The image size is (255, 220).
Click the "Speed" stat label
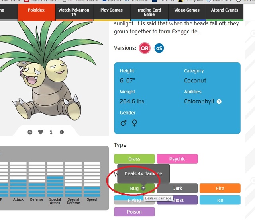click(92, 199)
